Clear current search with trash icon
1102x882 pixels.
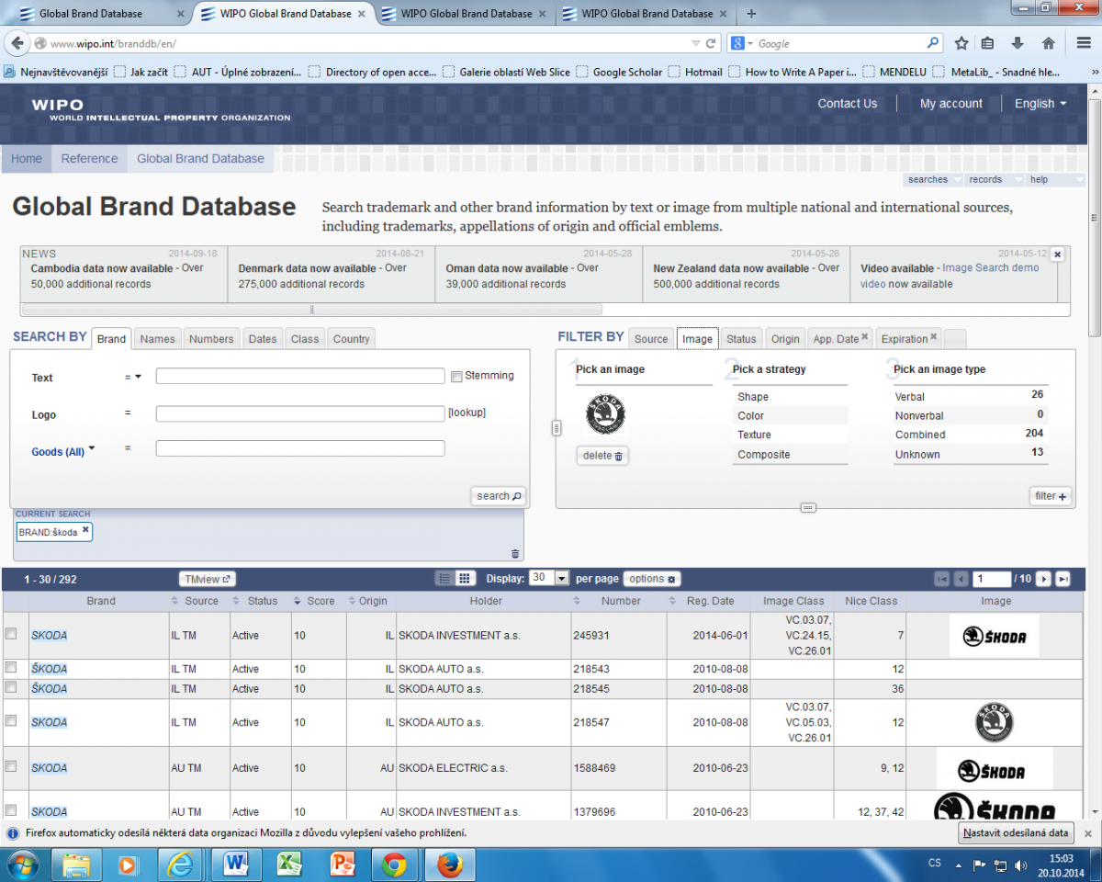[514, 553]
